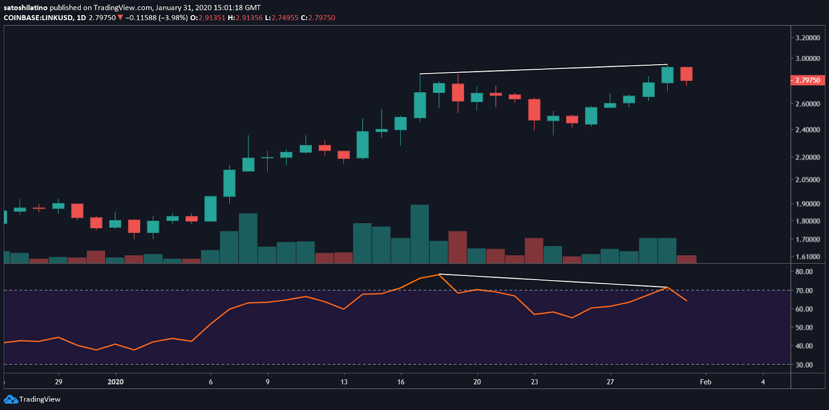
Task: Click the RSI 60.00 axis label
Action: [804, 309]
